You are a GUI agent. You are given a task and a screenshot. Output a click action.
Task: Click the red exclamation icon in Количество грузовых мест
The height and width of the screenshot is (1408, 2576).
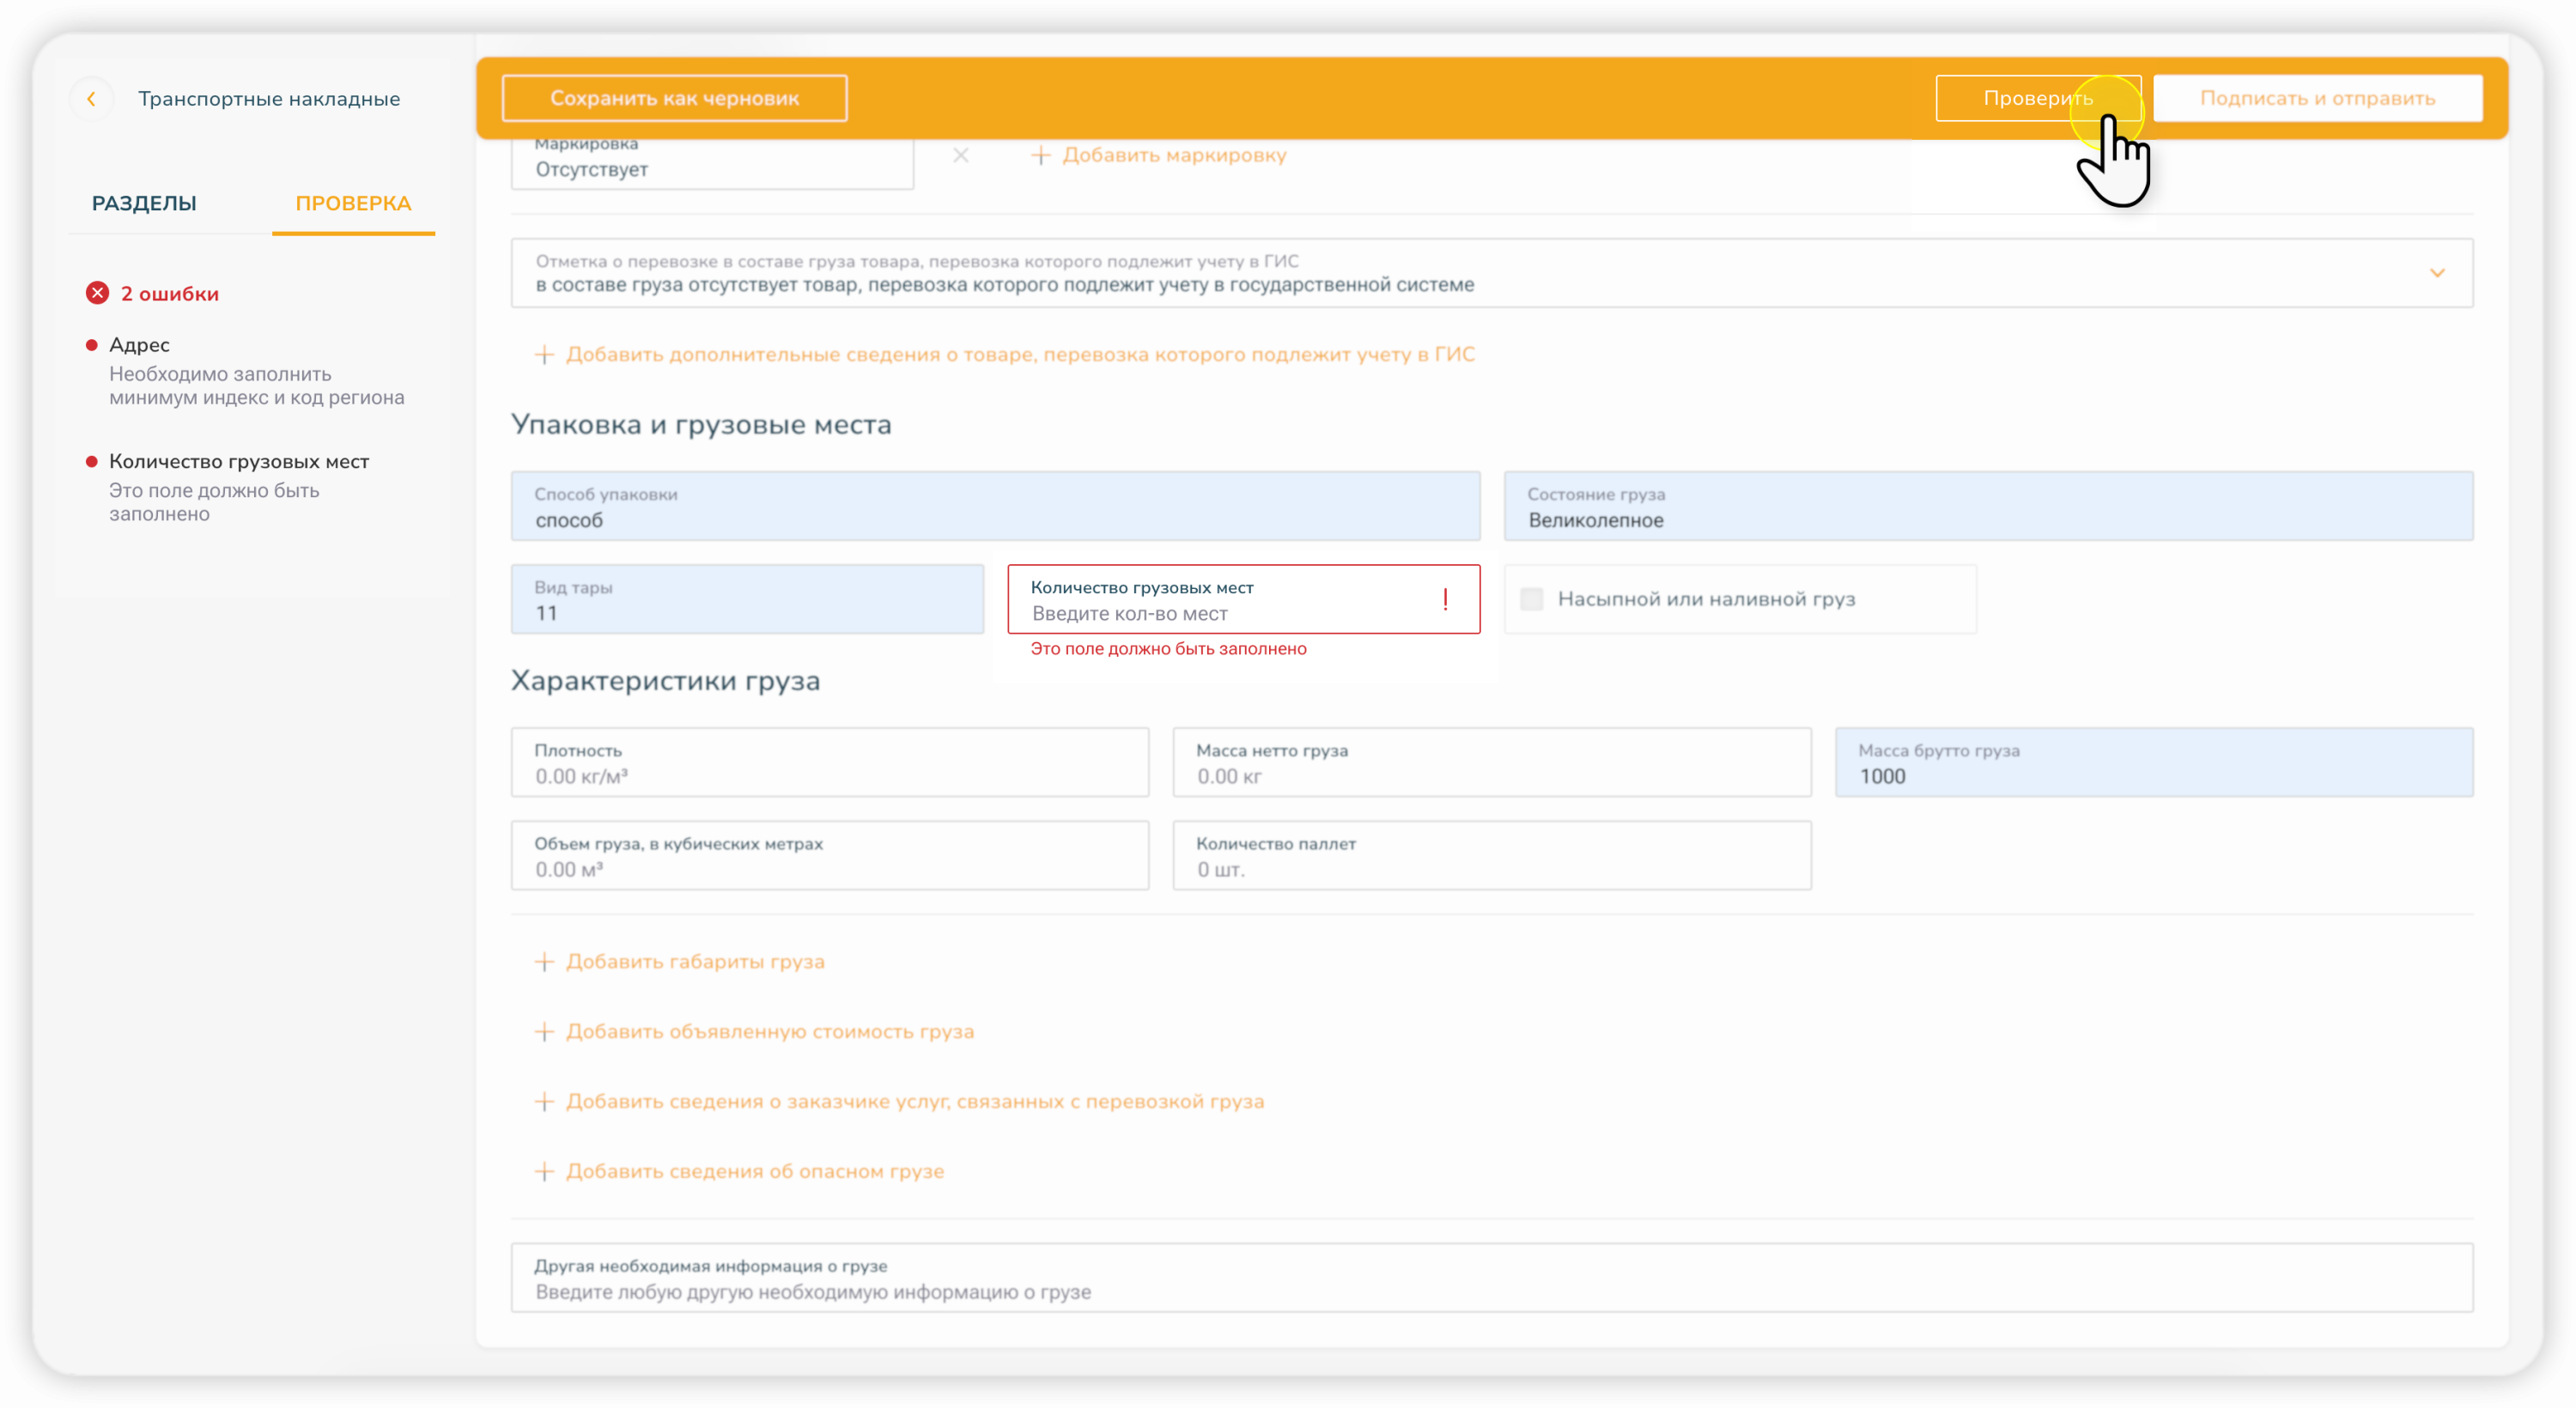(1445, 600)
